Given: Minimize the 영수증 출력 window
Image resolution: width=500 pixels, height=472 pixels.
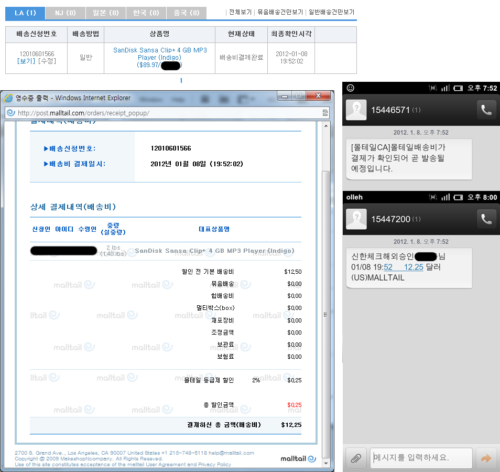Looking at the screenshot, I should pos(285,96).
